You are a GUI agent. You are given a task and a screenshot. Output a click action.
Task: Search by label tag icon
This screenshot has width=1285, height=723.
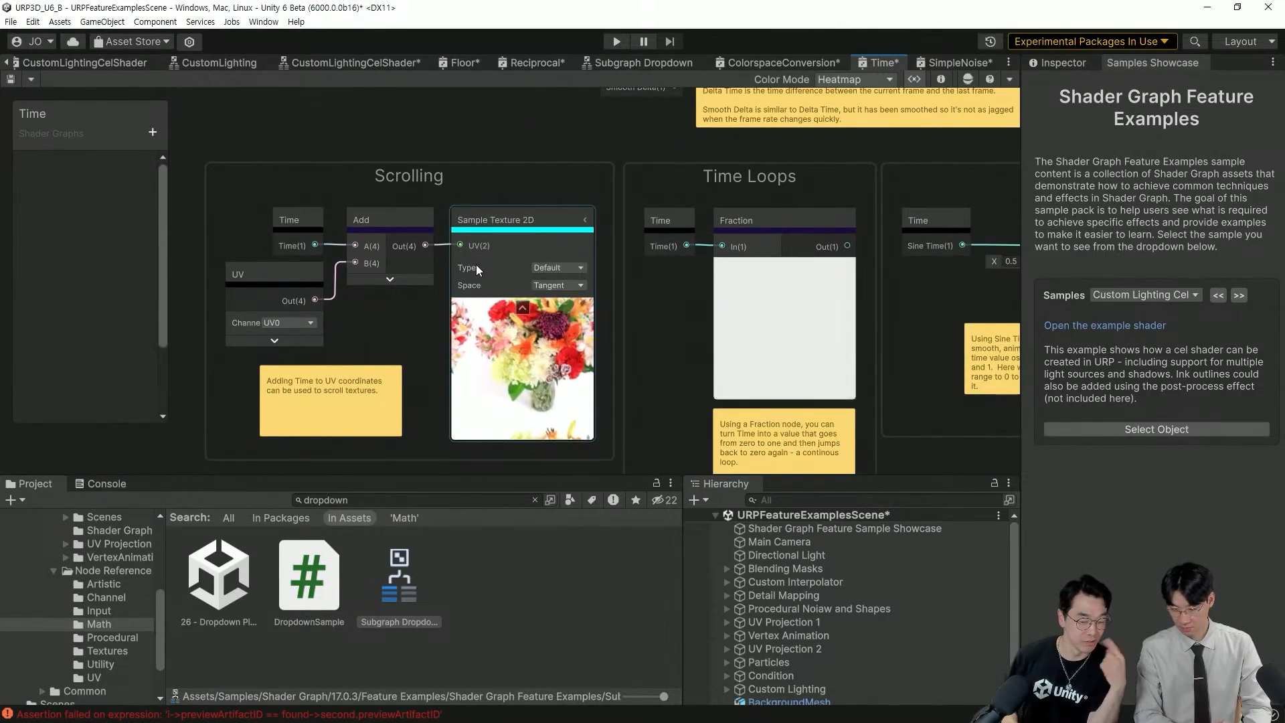point(592,500)
